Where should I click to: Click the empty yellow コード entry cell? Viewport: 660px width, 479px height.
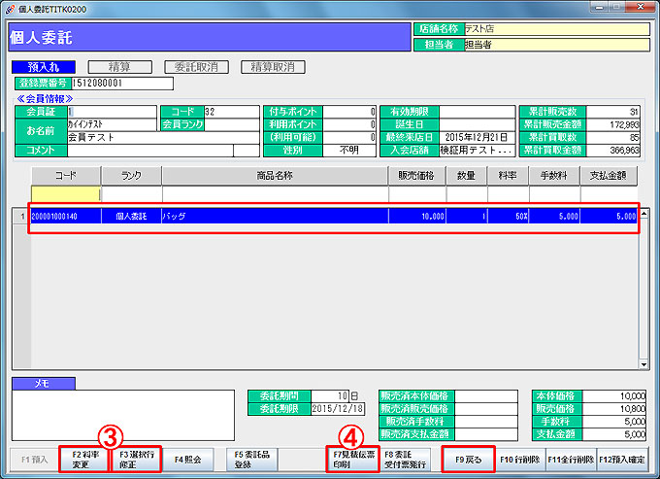coord(65,194)
